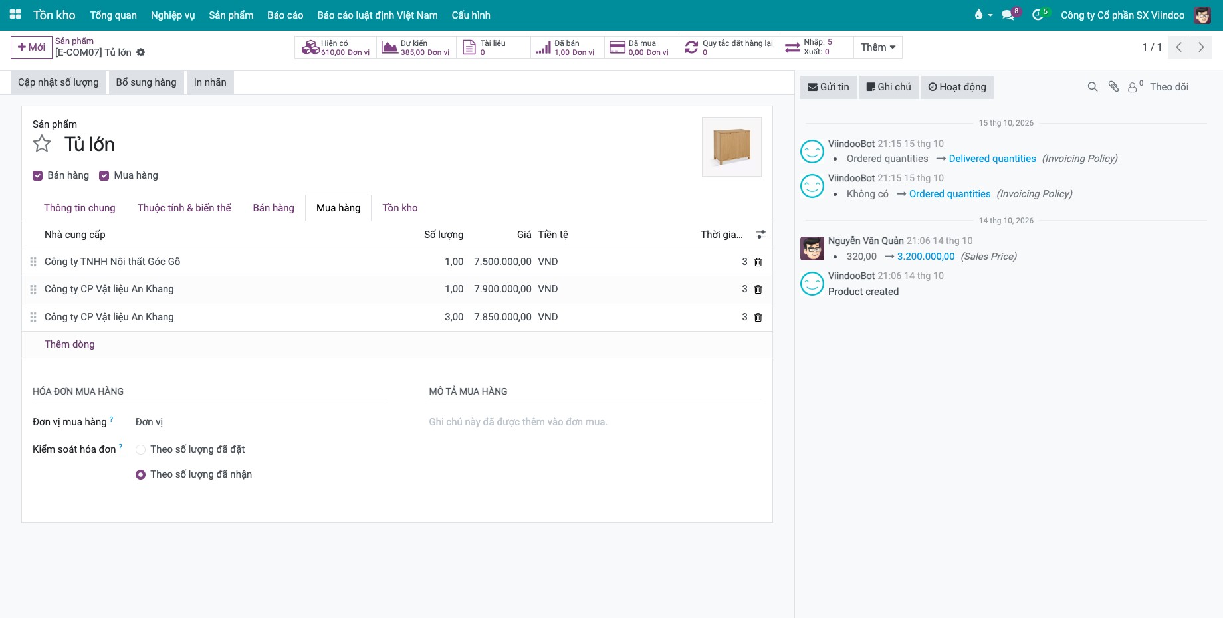The image size is (1223, 618).
Task: Mark Tủ lớn as favorite star
Action: tap(42, 144)
